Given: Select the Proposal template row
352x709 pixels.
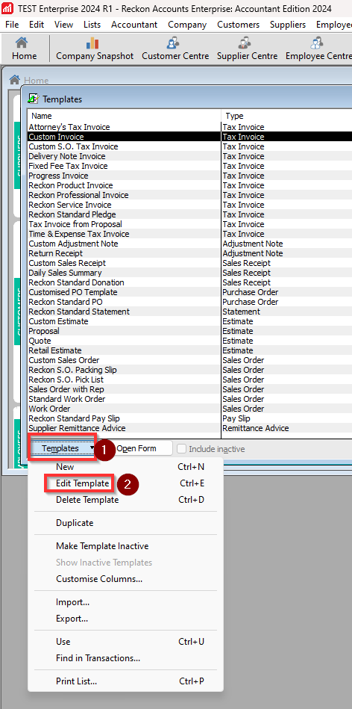Looking at the screenshot, I should pyautogui.click(x=189, y=331).
